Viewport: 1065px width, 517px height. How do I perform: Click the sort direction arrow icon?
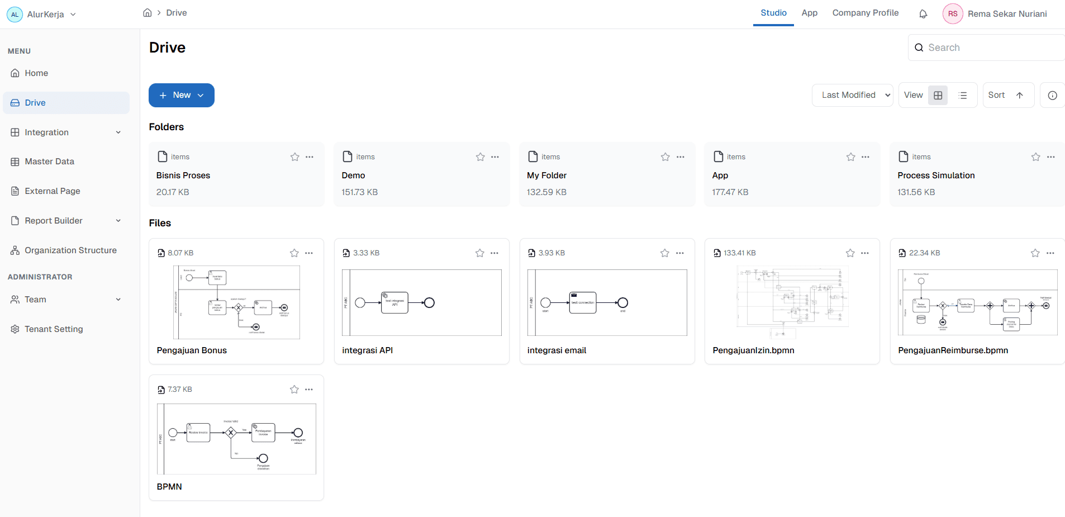pos(1019,96)
